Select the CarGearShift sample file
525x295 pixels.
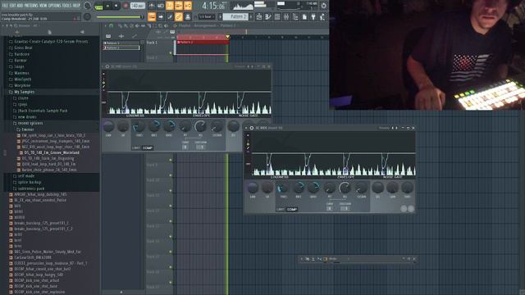point(33,257)
